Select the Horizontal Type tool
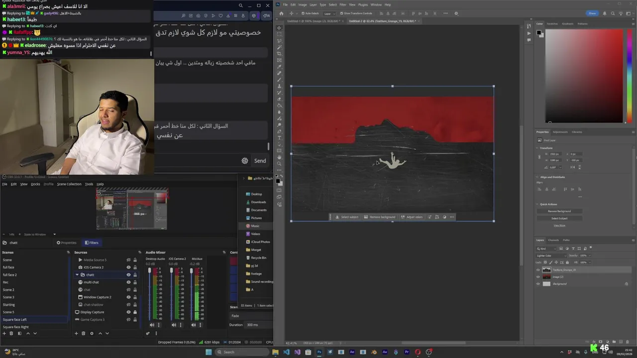The image size is (637, 358). [x=279, y=138]
